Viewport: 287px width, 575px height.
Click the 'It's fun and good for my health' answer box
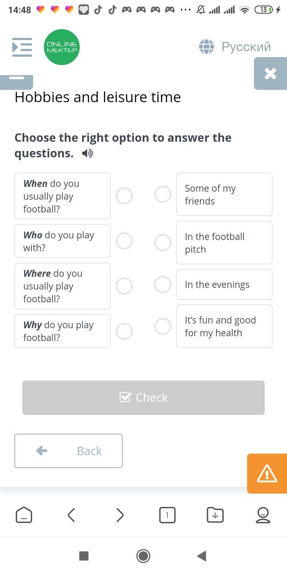pyautogui.click(x=224, y=326)
